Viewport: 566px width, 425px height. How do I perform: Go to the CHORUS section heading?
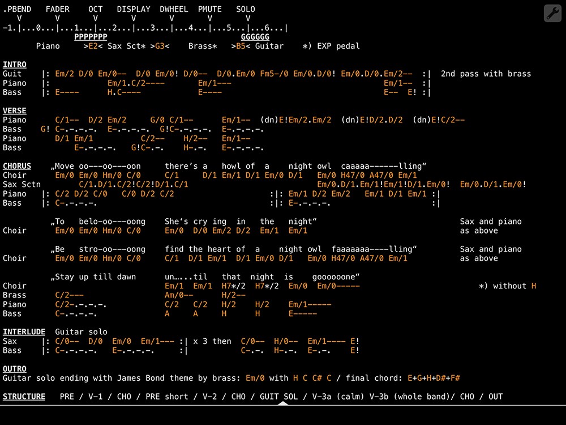pos(17,166)
